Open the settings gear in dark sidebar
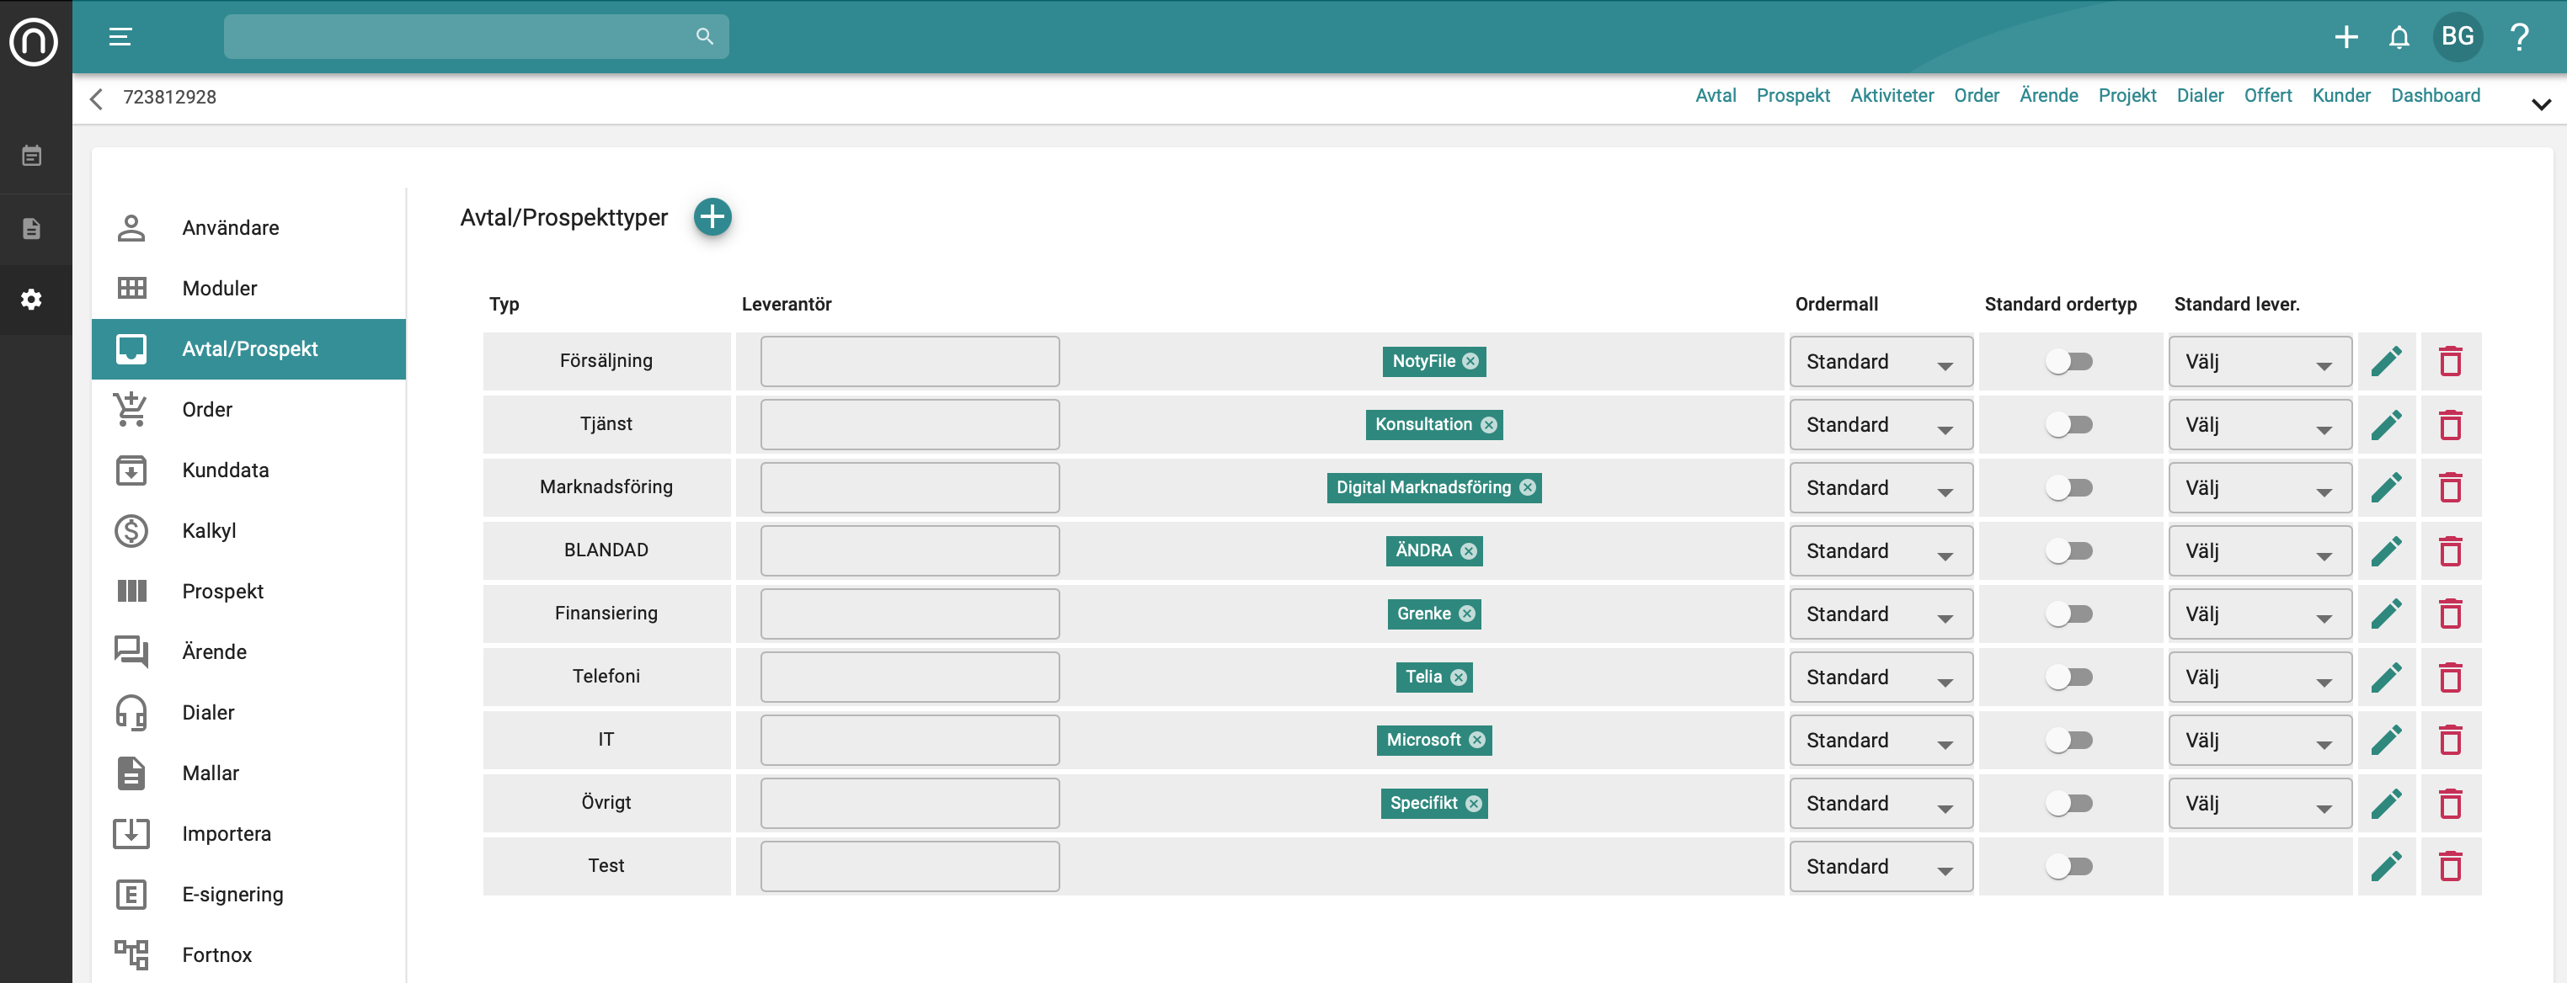Screen dimensions: 2567x983 [32, 299]
